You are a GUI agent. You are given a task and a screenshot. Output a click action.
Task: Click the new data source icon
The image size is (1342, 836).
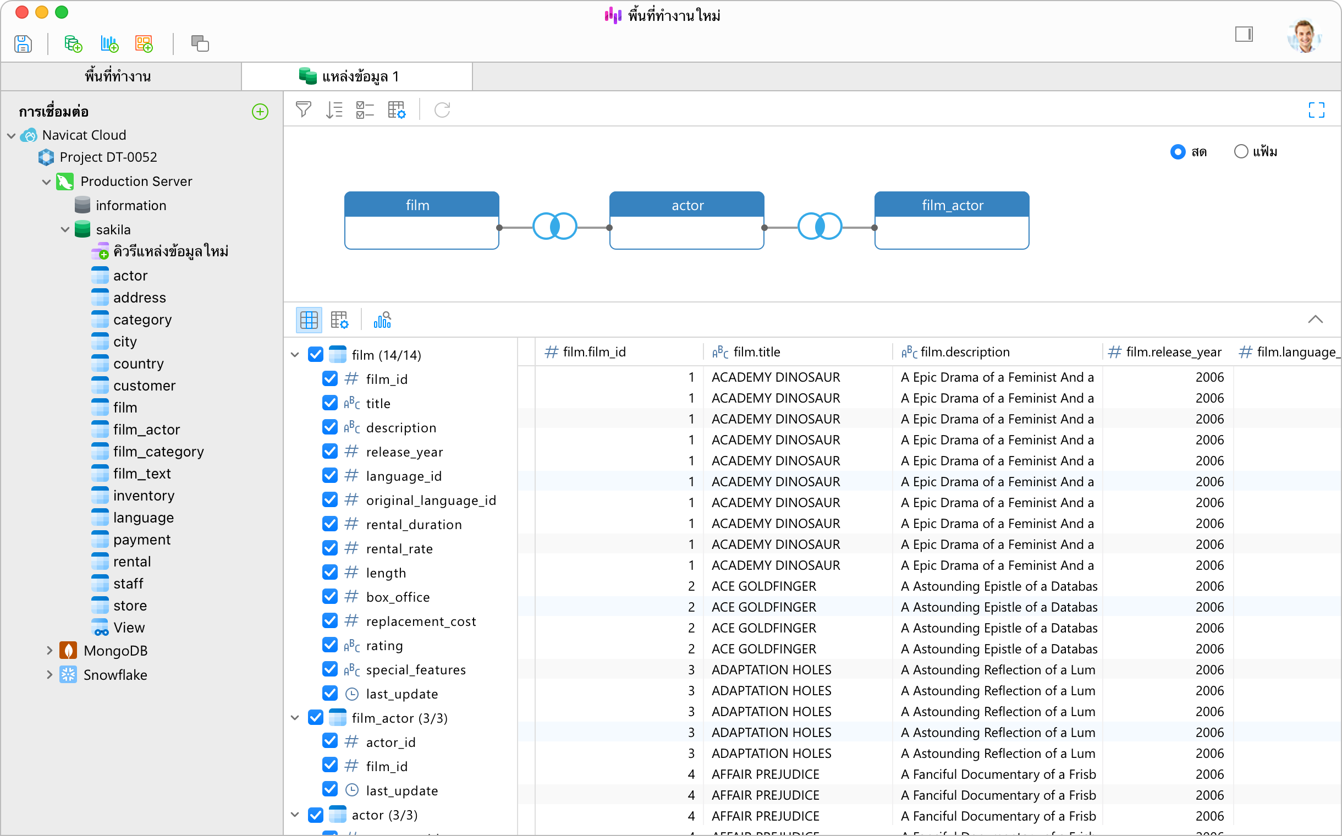click(x=73, y=43)
